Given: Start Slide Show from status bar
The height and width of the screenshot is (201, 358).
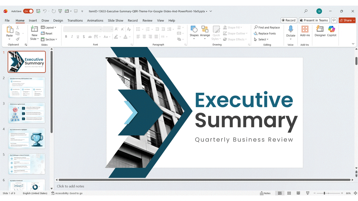Looking at the screenshot, I should [x=308, y=193].
